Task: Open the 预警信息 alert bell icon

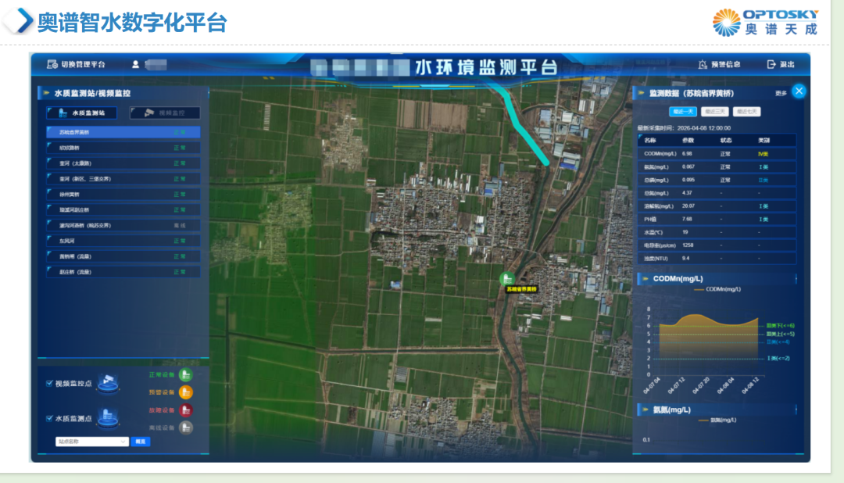Action: 703,64
